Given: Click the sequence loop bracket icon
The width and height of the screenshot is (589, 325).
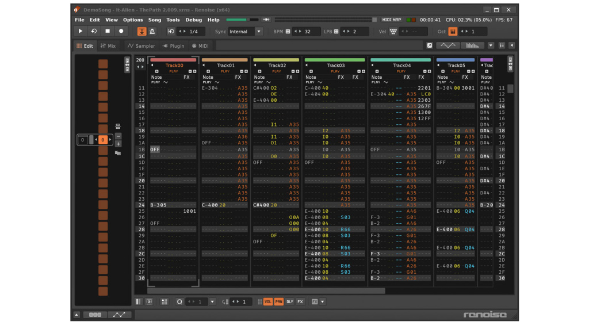Looking at the screenshot, I should click(118, 126).
